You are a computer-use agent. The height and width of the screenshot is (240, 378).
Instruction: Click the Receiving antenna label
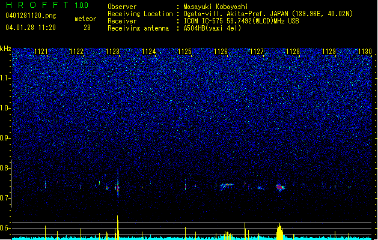click(138, 28)
